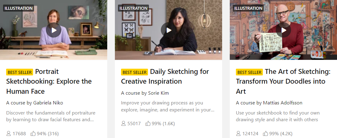Click "A course by Mattias Adolfsson" text

click(x=269, y=103)
